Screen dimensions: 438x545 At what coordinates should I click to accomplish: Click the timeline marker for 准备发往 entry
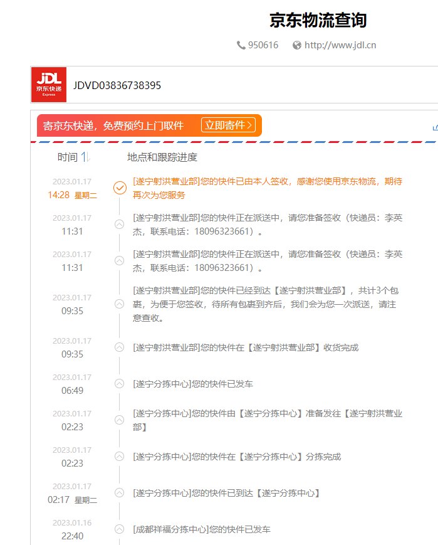click(x=120, y=420)
